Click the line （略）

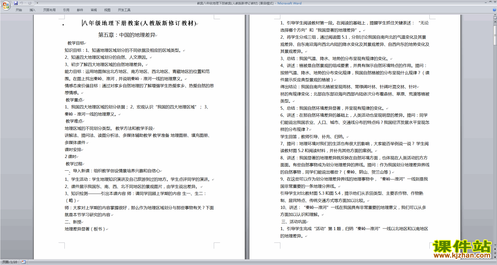[x=71, y=201]
